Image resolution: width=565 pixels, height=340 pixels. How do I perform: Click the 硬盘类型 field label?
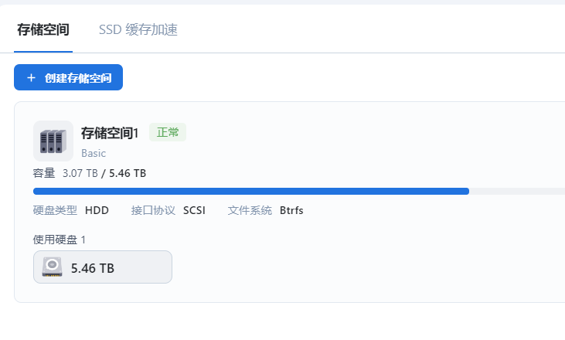pos(55,210)
